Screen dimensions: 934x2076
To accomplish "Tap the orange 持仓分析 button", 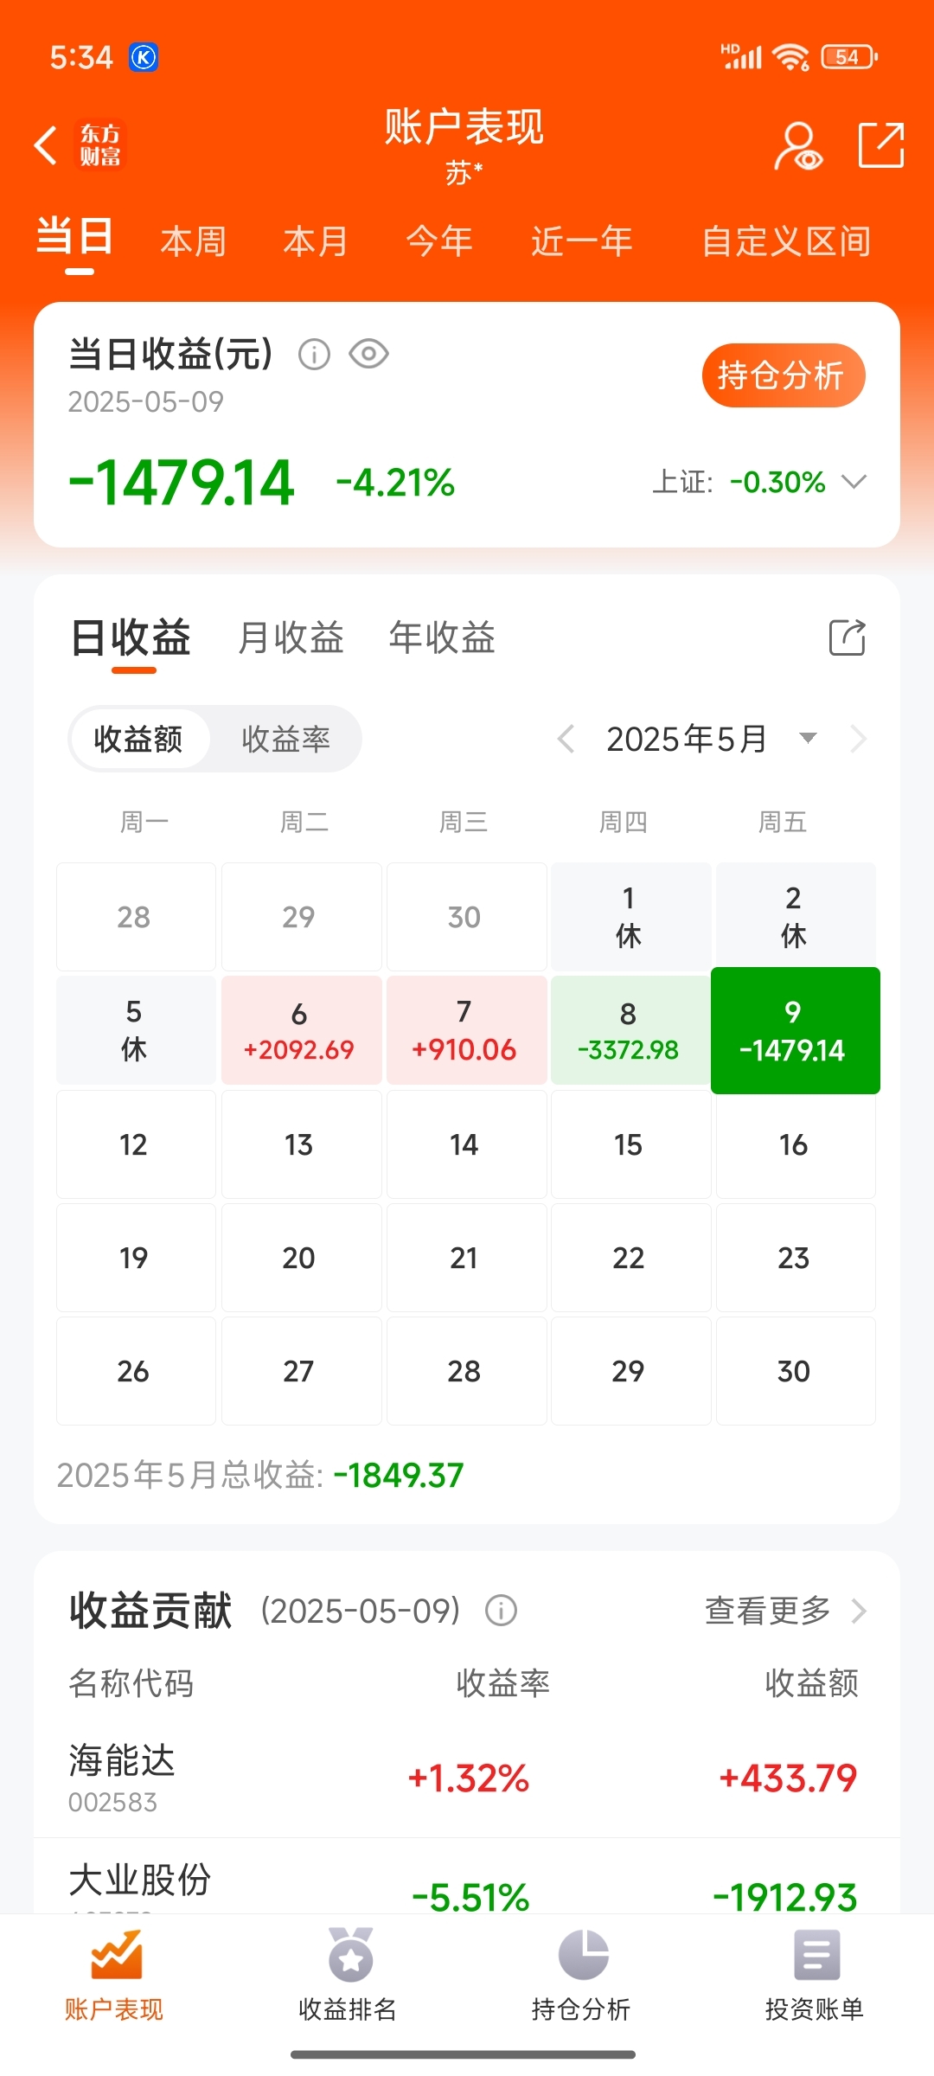I will [x=784, y=375].
